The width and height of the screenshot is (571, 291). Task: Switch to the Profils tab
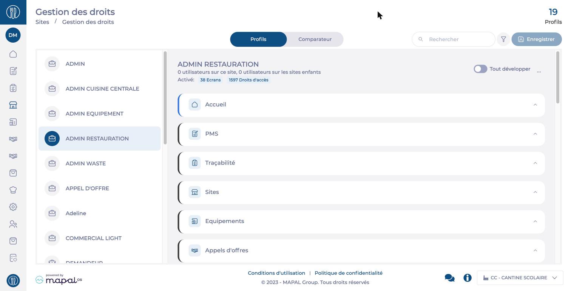[x=258, y=39]
